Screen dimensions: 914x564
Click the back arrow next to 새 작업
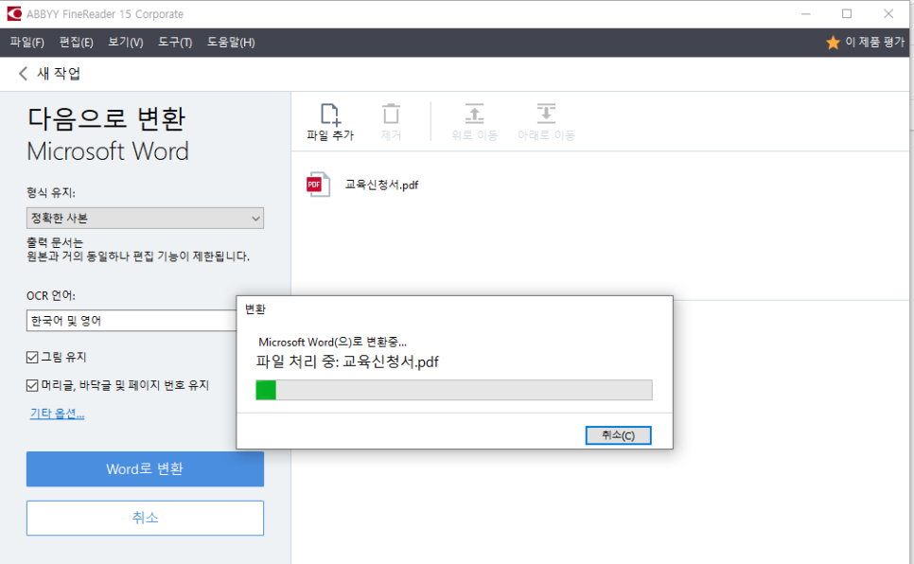(23, 74)
